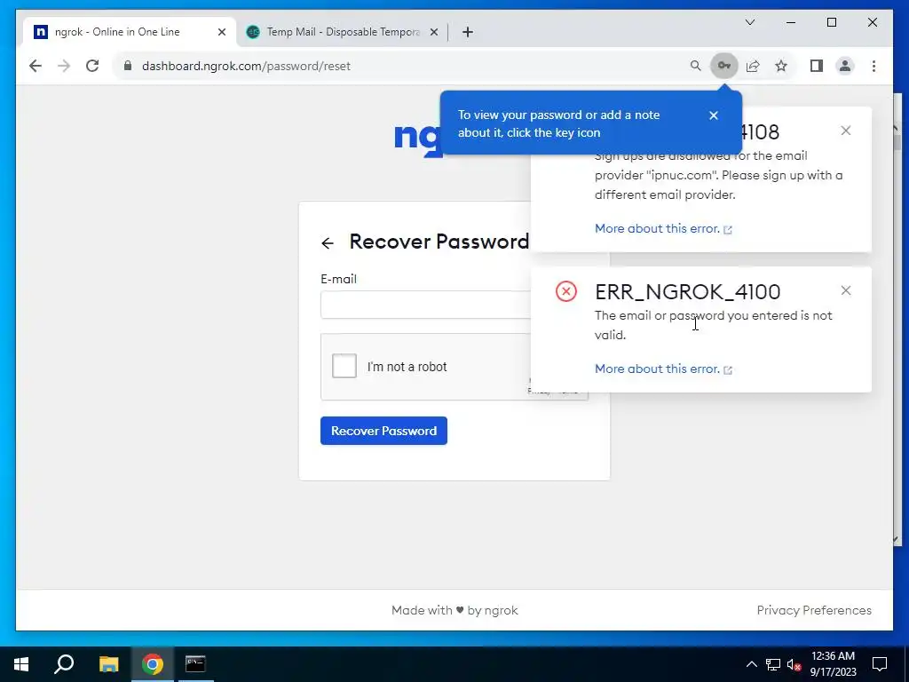Share this page via share icon
The image size is (909, 682).
point(753,66)
